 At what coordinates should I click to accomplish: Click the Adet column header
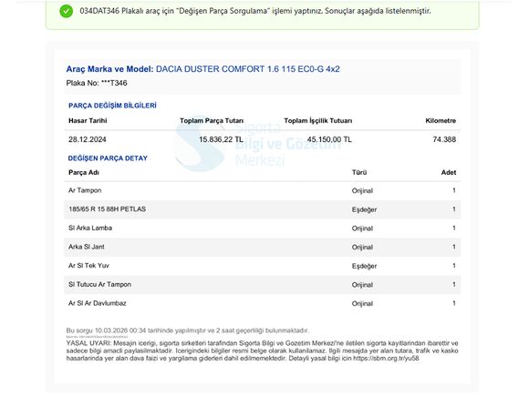449,172
